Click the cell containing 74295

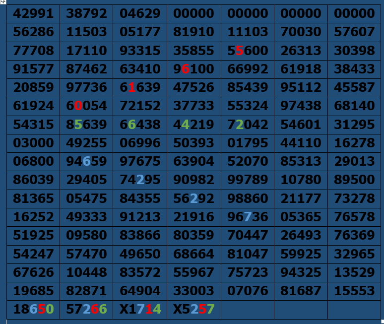point(140,180)
